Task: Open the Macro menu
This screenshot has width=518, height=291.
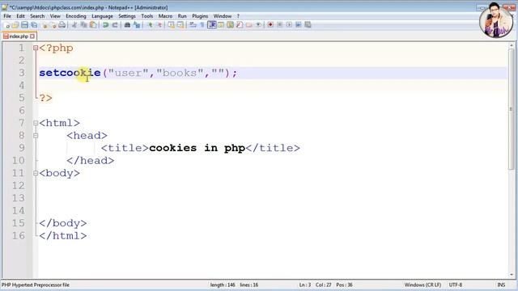Action: click(165, 16)
